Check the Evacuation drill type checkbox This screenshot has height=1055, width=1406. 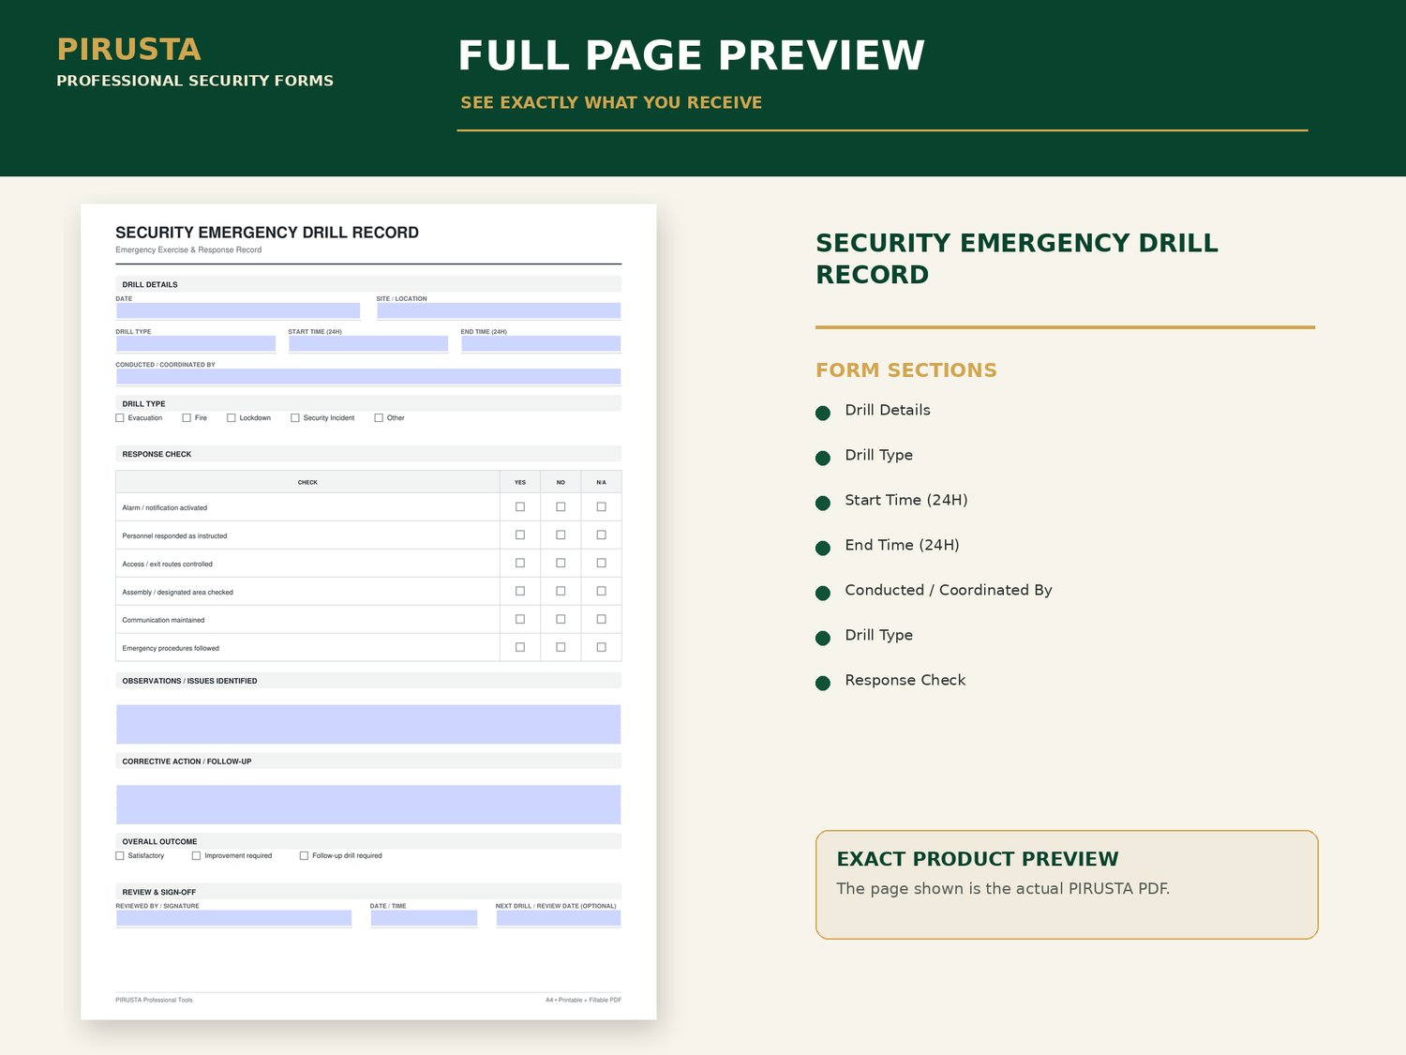[120, 418]
